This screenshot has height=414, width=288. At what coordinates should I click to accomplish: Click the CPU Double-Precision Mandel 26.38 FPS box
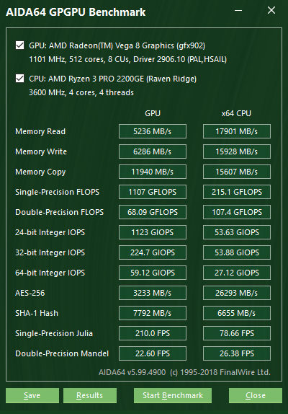[237, 353]
